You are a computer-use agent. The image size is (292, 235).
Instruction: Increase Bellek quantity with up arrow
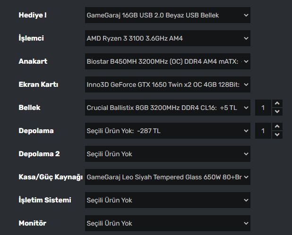coord(277,103)
